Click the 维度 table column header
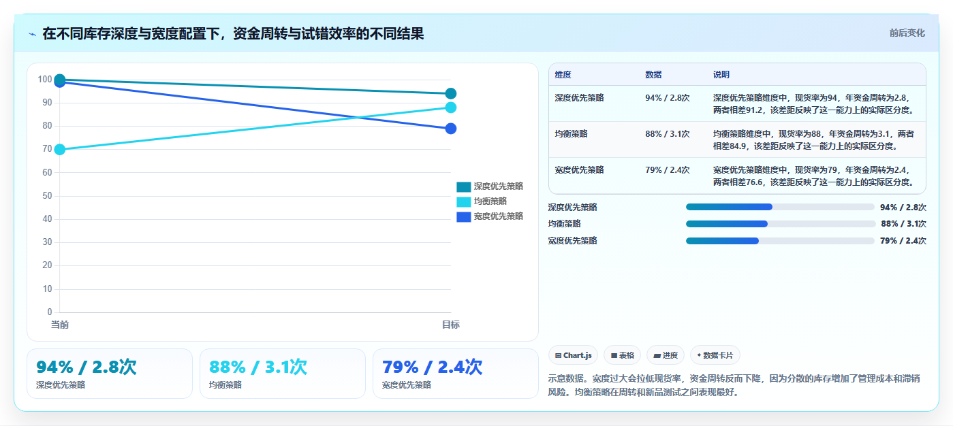This screenshot has width=953, height=426. coord(563,74)
